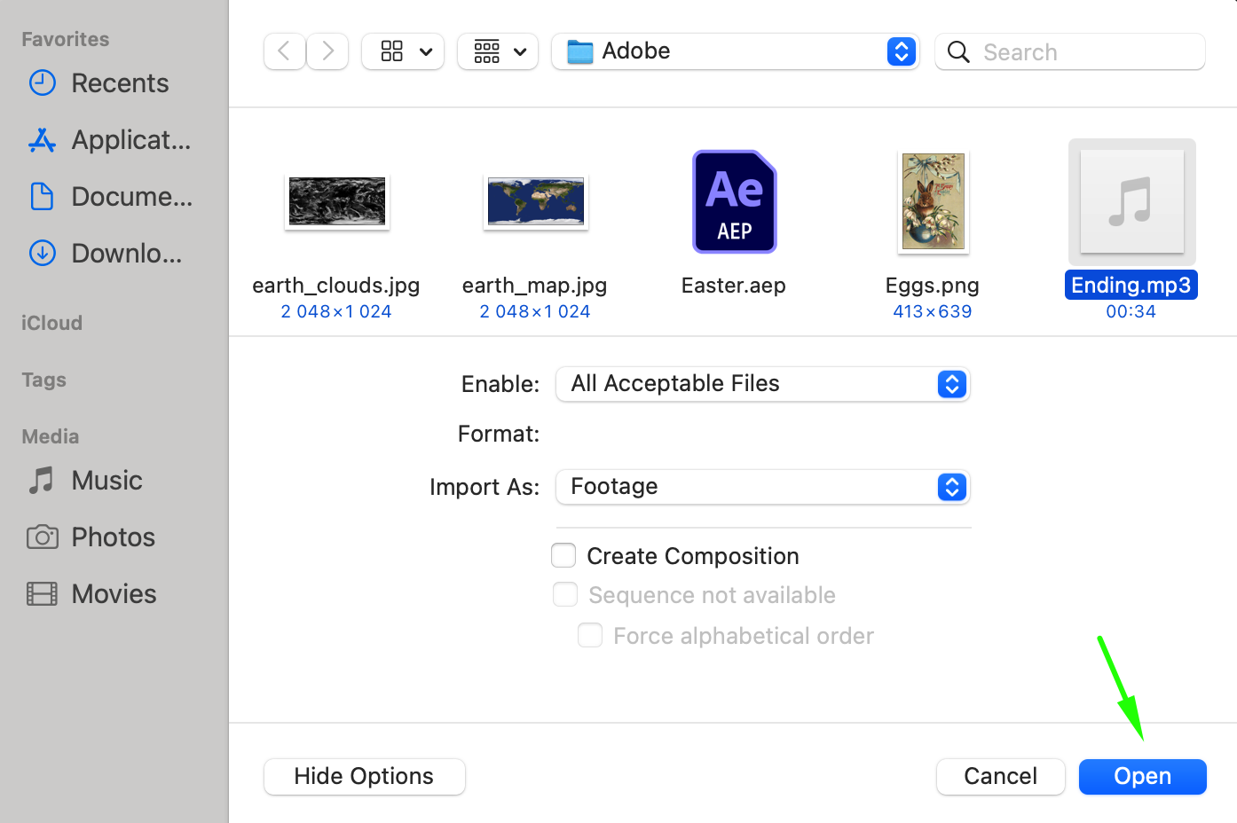This screenshot has width=1237, height=823.
Task: Go to Applications in sidebar
Action: point(130,140)
